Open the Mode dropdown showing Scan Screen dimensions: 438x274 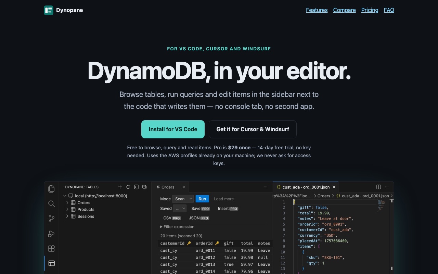(x=183, y=199)
